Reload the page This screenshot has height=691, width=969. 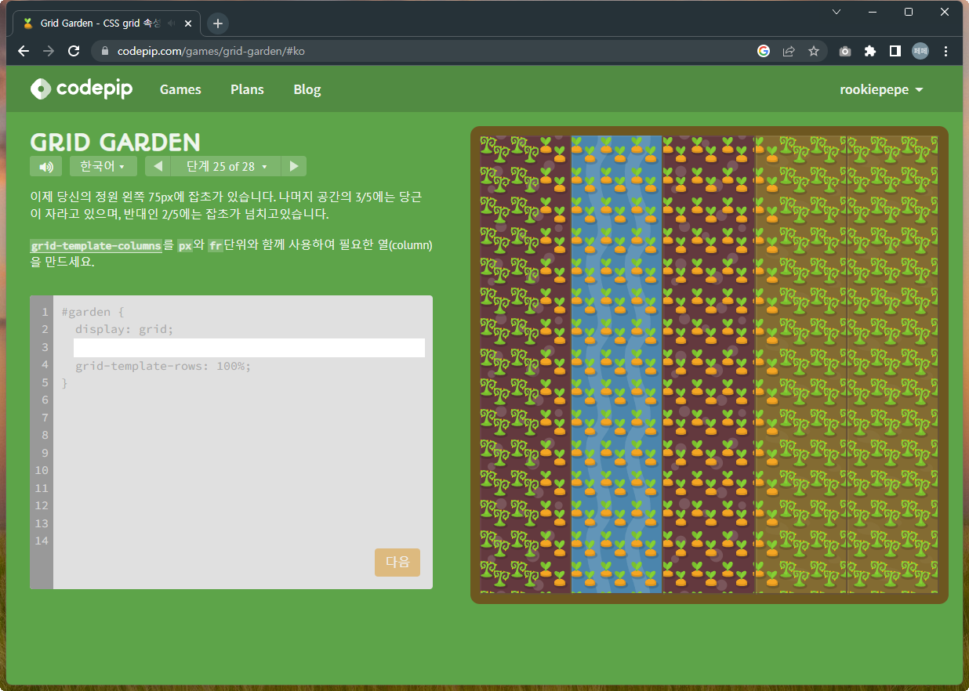74,51
